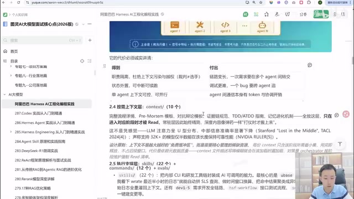Open 282.ReAct框架原理解析与面试实战
The image size is (354, 199).
pos(43,160)
